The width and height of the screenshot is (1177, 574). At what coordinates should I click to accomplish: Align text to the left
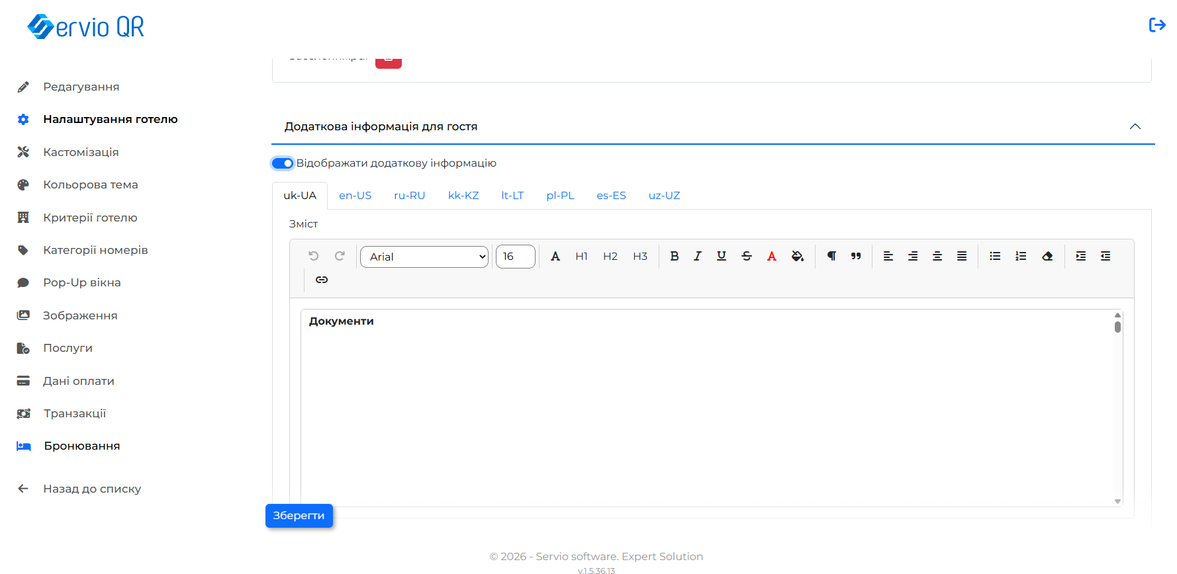point(888,256)
